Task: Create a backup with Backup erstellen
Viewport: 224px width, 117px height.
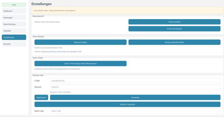Action: pos(80,42)
